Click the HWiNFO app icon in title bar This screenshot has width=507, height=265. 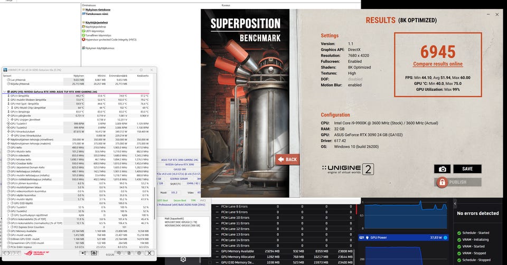click(5, 70)
